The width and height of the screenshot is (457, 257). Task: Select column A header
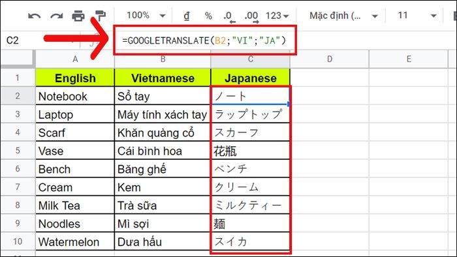pyautogui.click(x=75, y=59)
